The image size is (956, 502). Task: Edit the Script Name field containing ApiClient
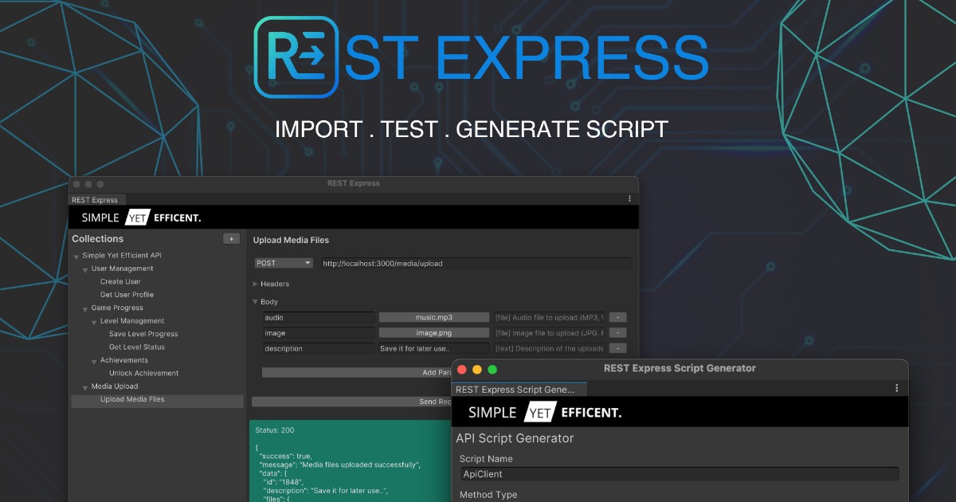coord(680,474)
